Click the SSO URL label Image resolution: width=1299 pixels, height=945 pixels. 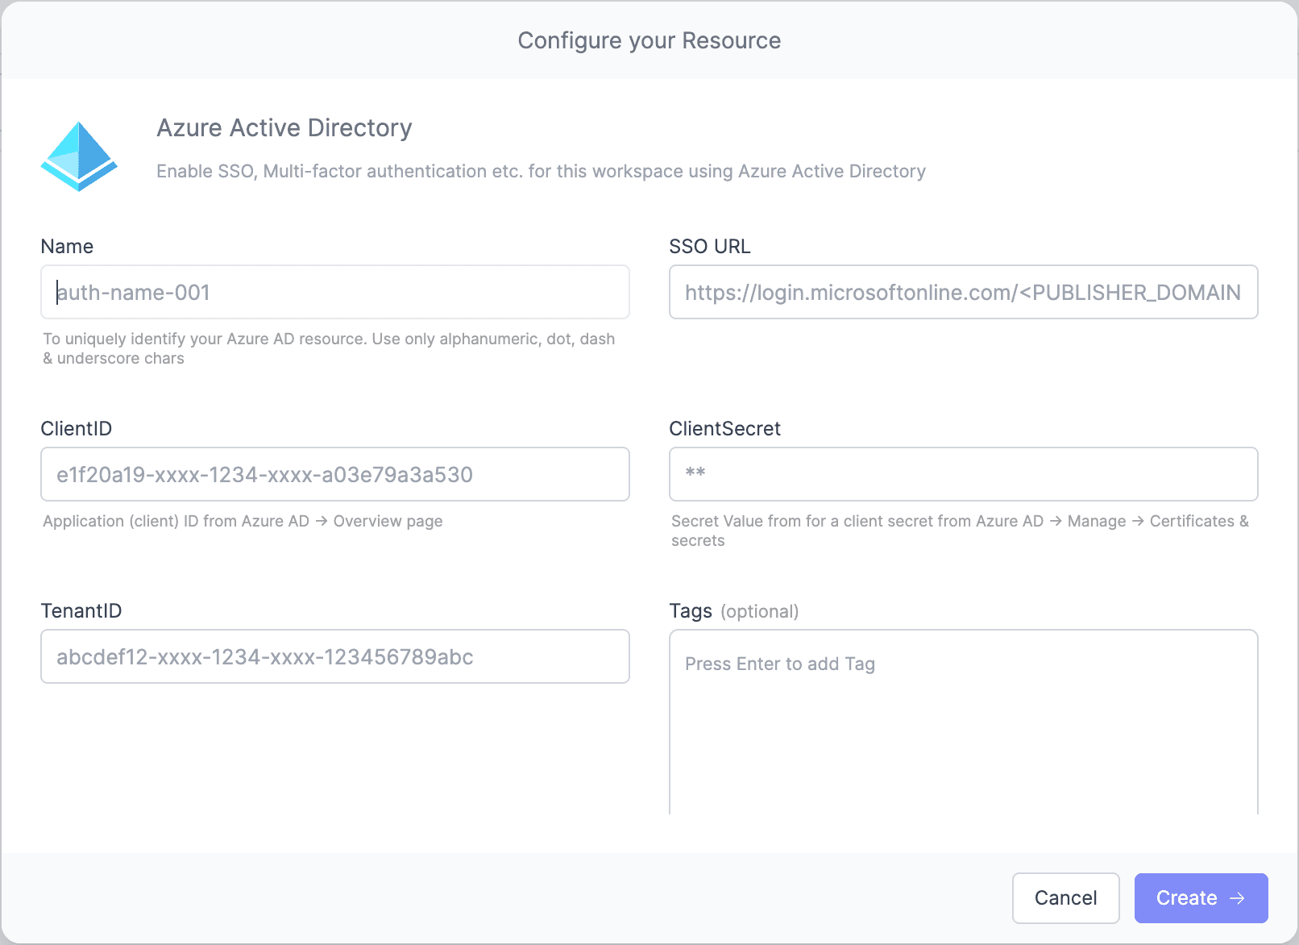pyautogui.click(x=710, y=247)
